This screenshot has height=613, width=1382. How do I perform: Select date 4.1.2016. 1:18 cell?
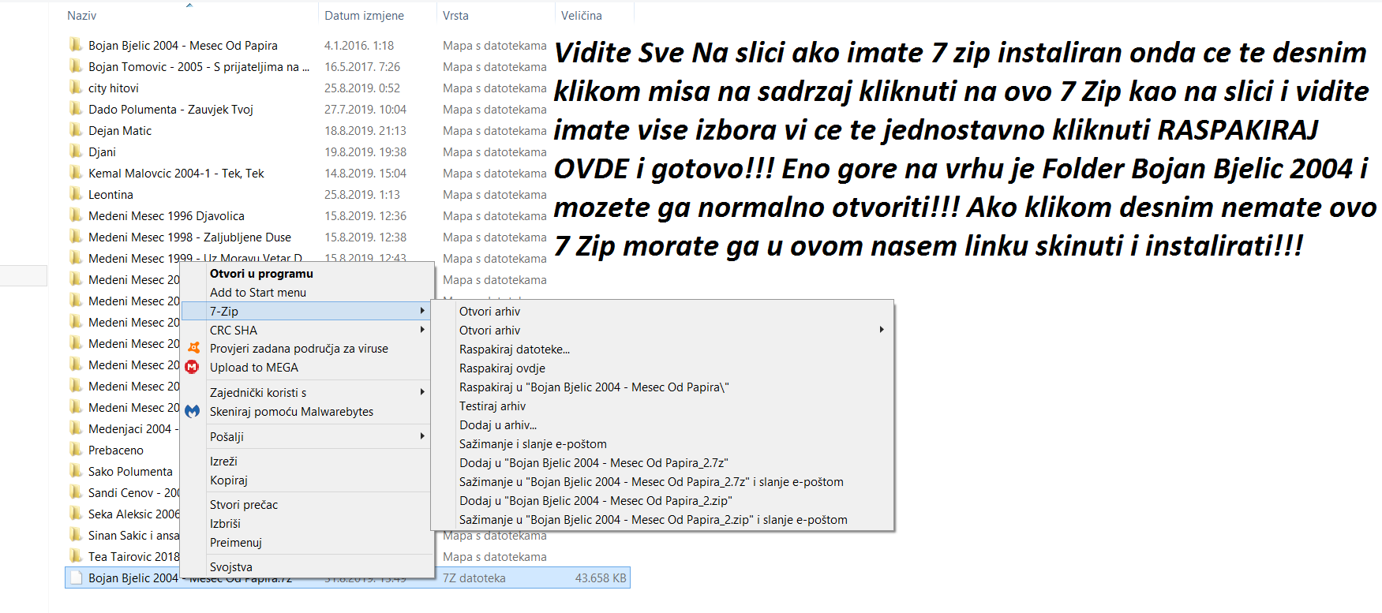(359, 46)
